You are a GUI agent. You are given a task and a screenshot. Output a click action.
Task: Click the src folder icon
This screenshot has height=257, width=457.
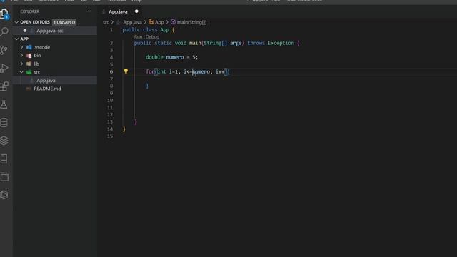click(x=29, y=72)
